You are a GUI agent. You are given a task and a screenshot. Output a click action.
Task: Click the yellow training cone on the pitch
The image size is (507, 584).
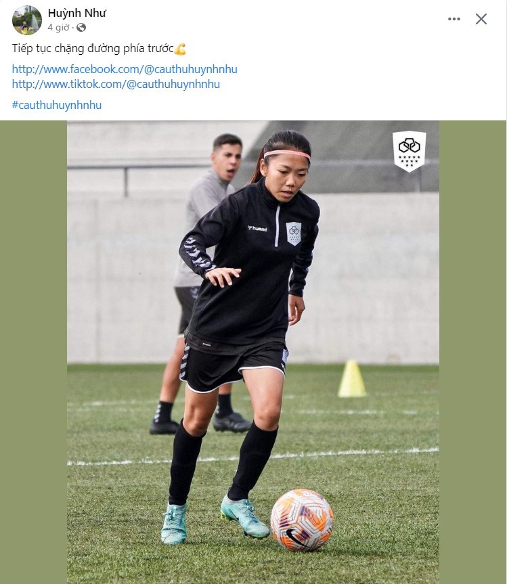pos(352,378)
